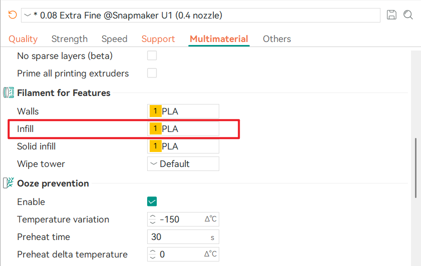Expand the print preset selector dropdown
Viewport: 421px width, 266px height.
click(201, 15)
